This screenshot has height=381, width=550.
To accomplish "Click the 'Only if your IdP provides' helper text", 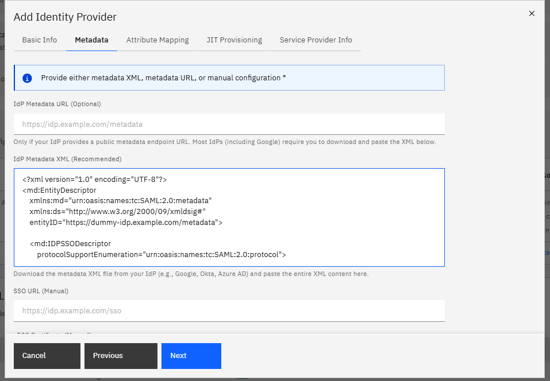I will [x=225, y=142].
